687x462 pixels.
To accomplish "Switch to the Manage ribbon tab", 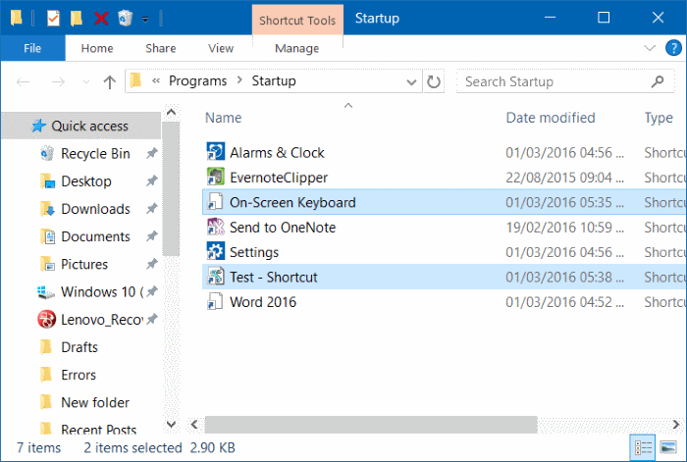I will [297, 48].
